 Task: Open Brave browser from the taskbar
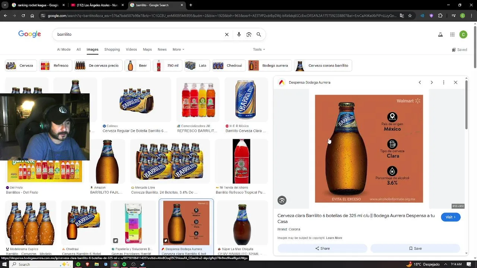click(87, 264)
